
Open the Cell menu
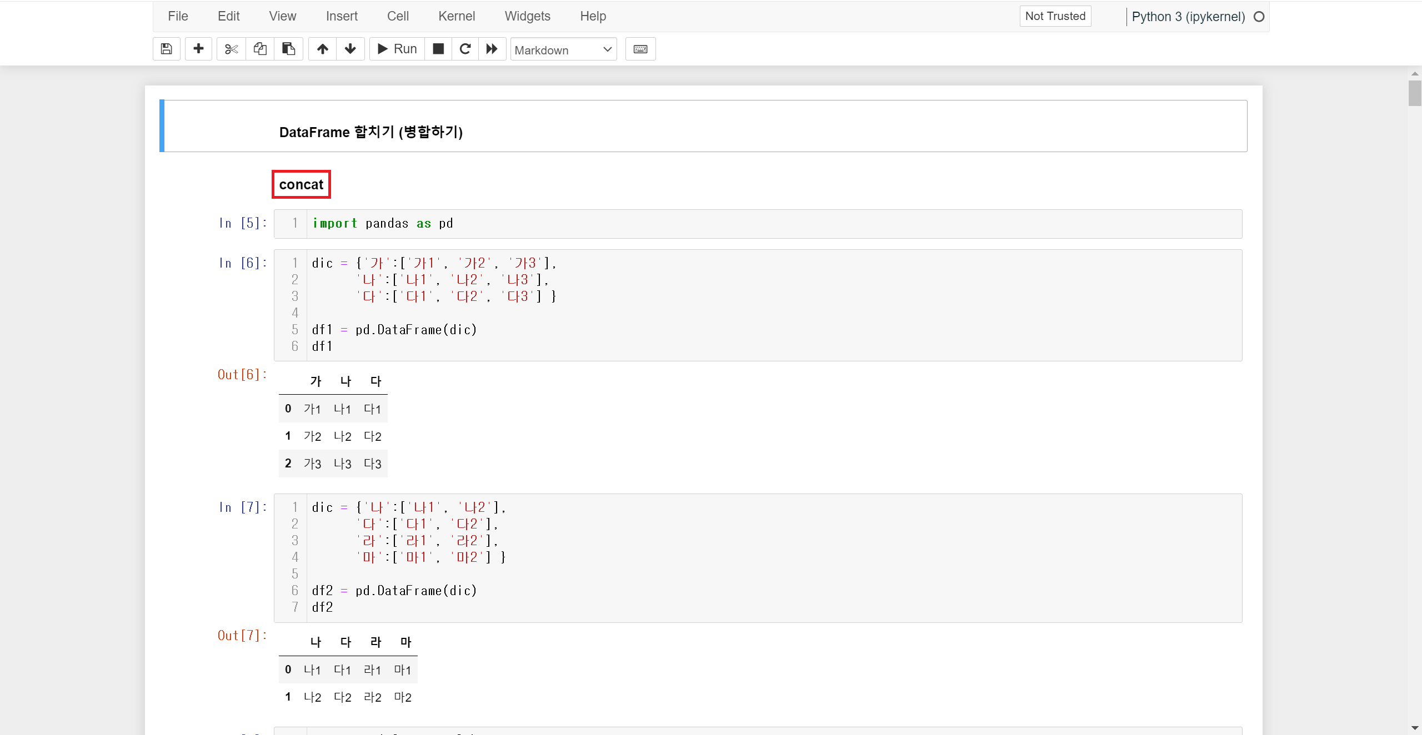point(398,16)
